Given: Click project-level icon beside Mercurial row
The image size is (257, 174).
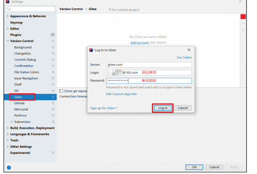Looking at the screenshot, I should click(53, 109).
